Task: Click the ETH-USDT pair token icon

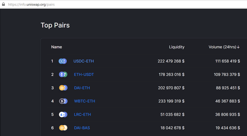Action: (x=63, y=75)
